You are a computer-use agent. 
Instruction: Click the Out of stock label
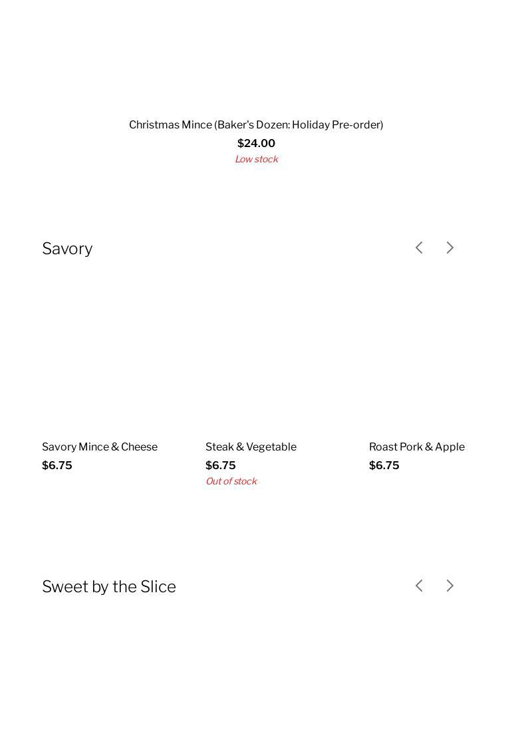coord(231,481)
